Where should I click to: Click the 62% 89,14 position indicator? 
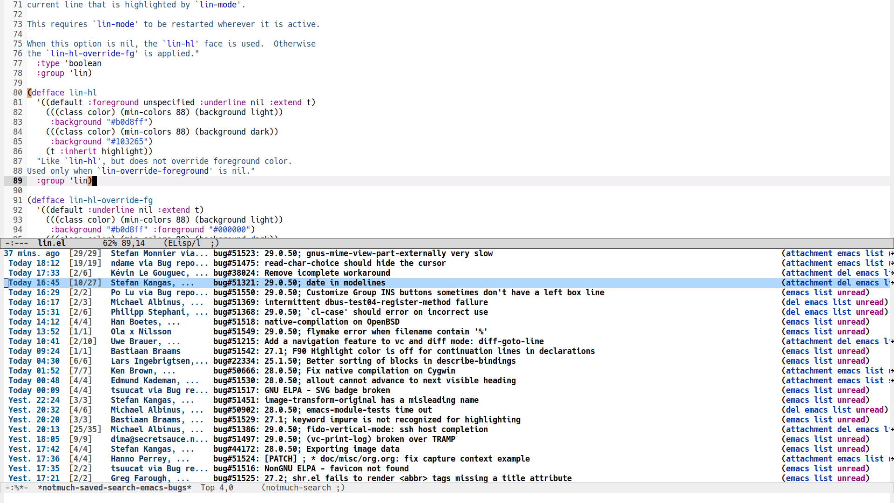(x=124, y=243)
